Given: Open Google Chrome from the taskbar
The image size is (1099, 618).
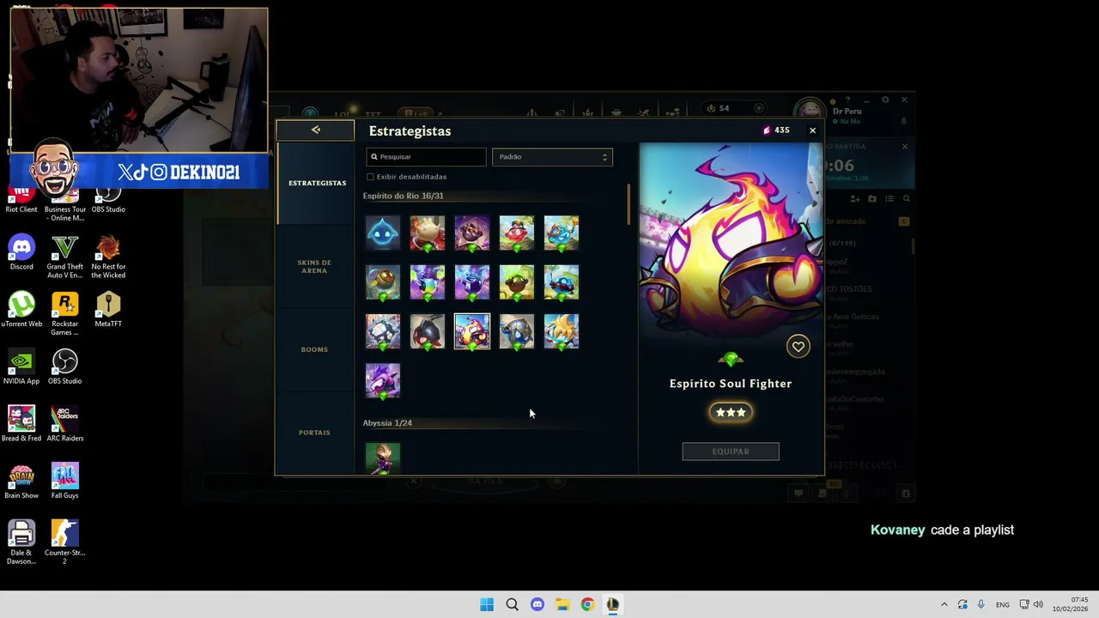Looking at the screenshot, I should (587, 604).
